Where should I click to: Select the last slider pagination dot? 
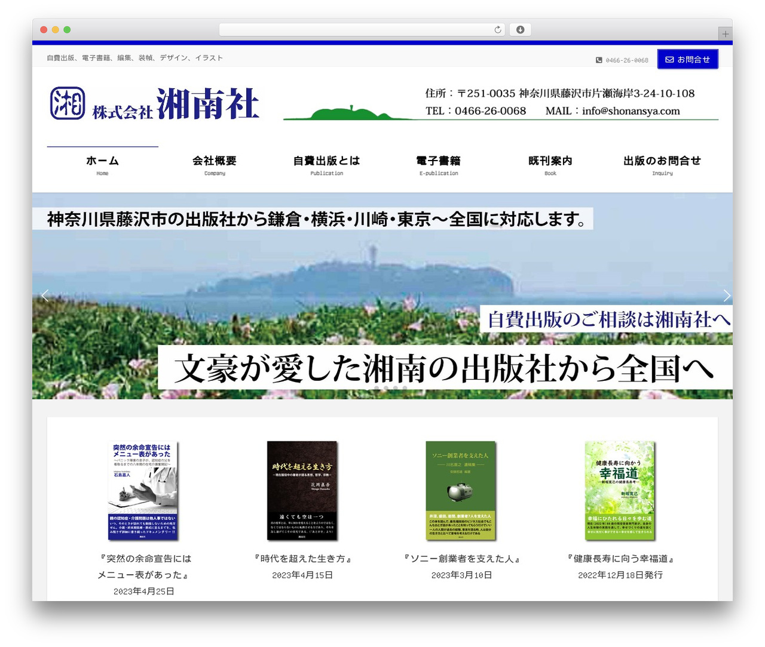405,388
